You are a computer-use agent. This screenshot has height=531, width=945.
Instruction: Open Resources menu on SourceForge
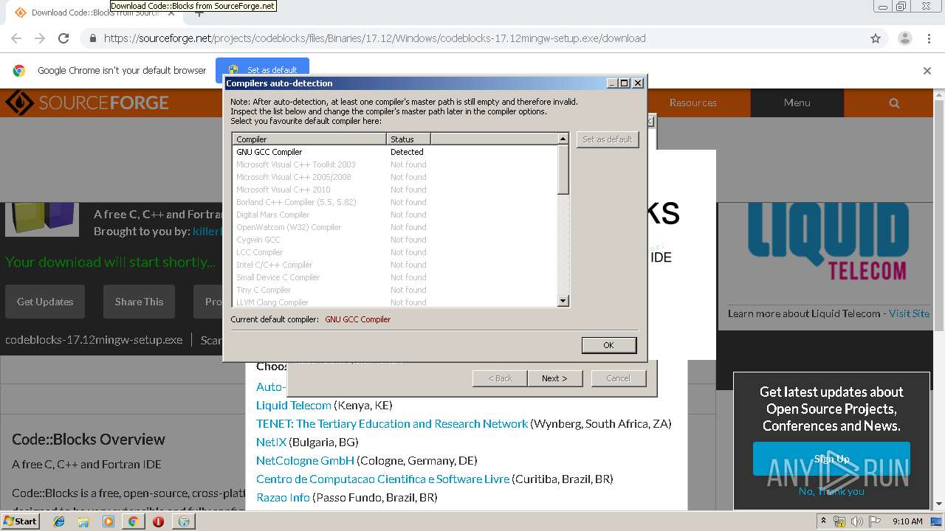(x=693, y=103)
